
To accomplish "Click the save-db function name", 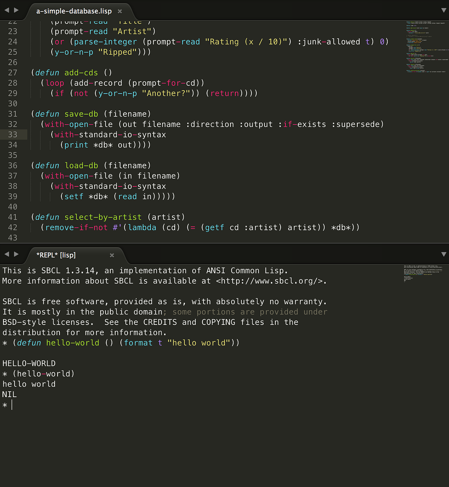I will pos(81,114).
